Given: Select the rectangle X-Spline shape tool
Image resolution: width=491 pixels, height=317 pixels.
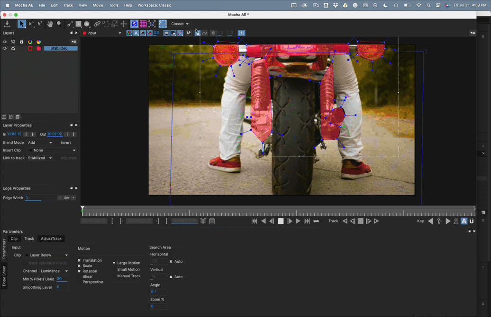Looking at the screenshot, I should click(x=78, y=24).
